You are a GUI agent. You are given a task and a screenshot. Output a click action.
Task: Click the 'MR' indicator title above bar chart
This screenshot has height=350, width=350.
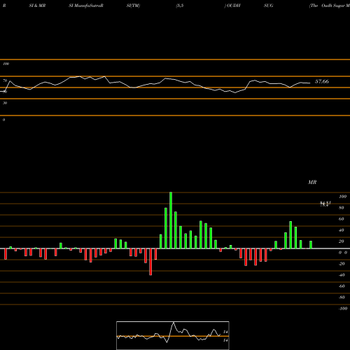click(x=312, y=182)
